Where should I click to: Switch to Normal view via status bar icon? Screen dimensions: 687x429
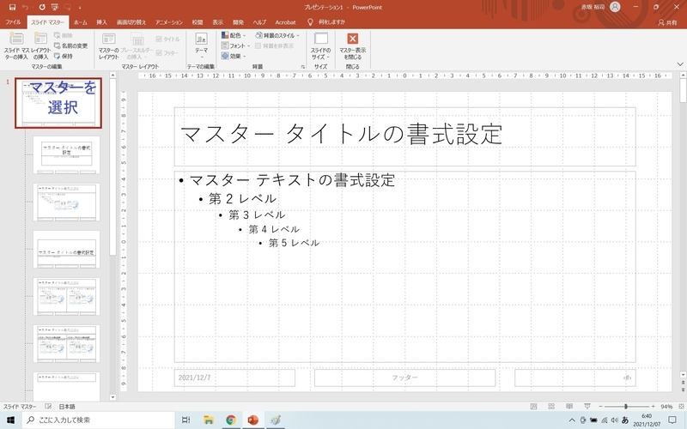(533, 407)
